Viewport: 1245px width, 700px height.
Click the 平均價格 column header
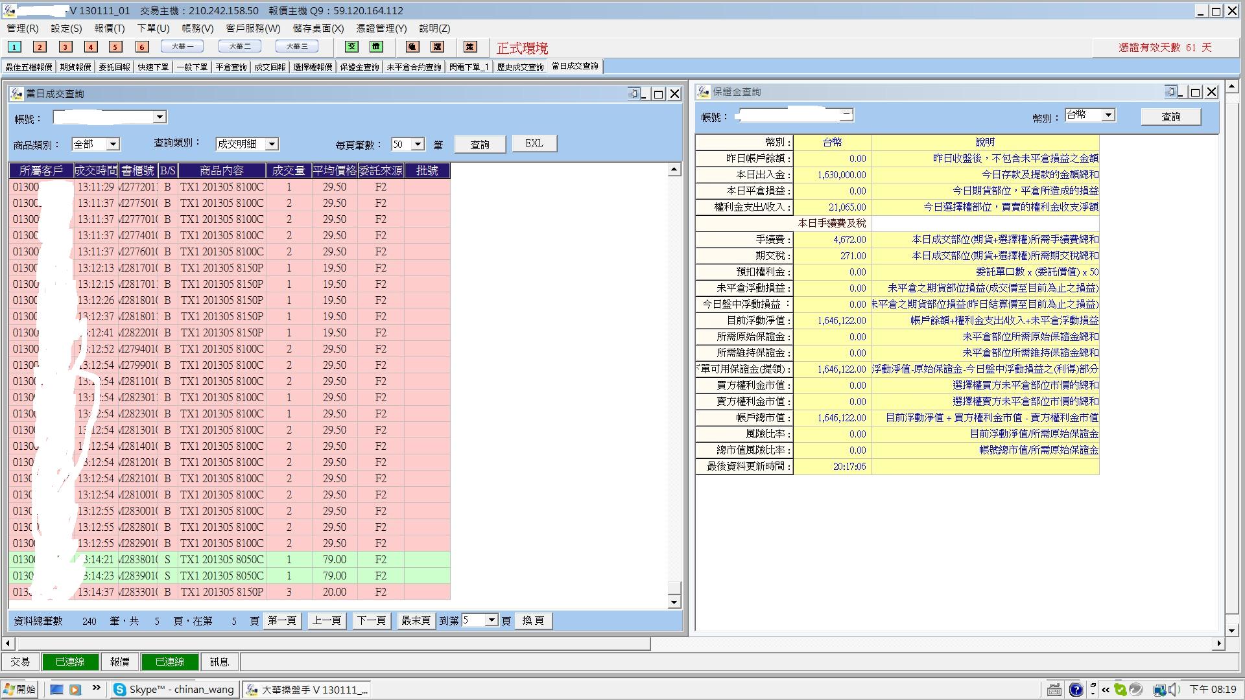click(x=335, y=170)
